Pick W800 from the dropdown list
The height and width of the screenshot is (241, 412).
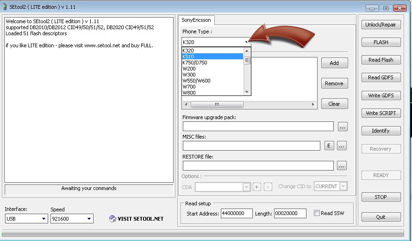click(x=212, y=93)
